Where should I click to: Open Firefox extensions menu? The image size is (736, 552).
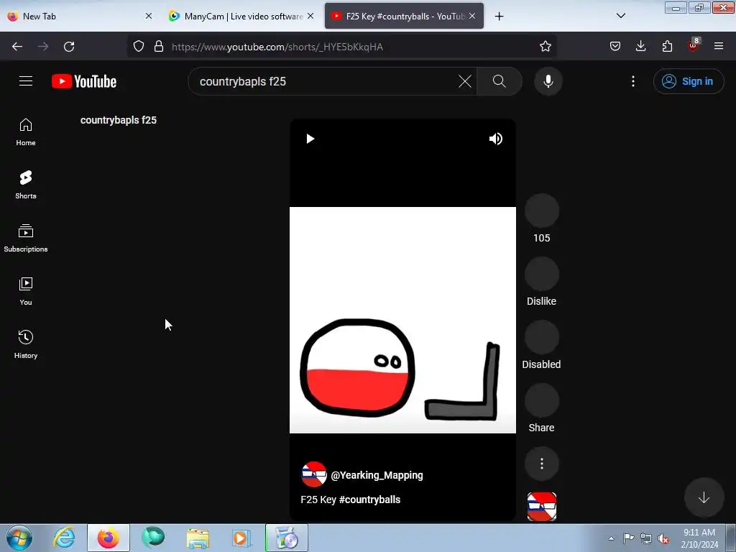667,47
